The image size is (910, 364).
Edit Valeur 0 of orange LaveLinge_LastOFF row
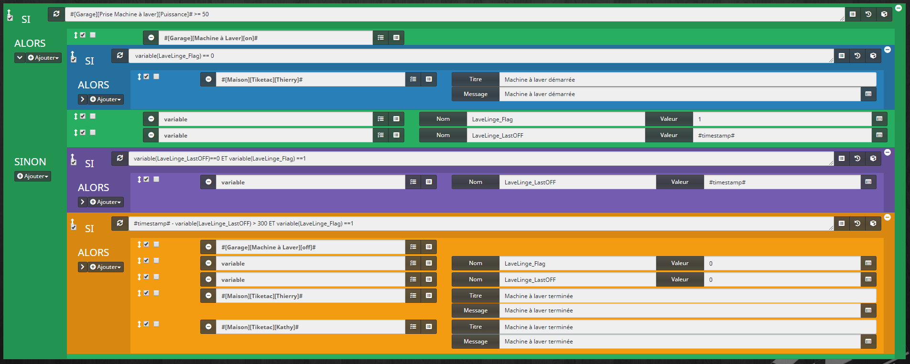(782, 279)
